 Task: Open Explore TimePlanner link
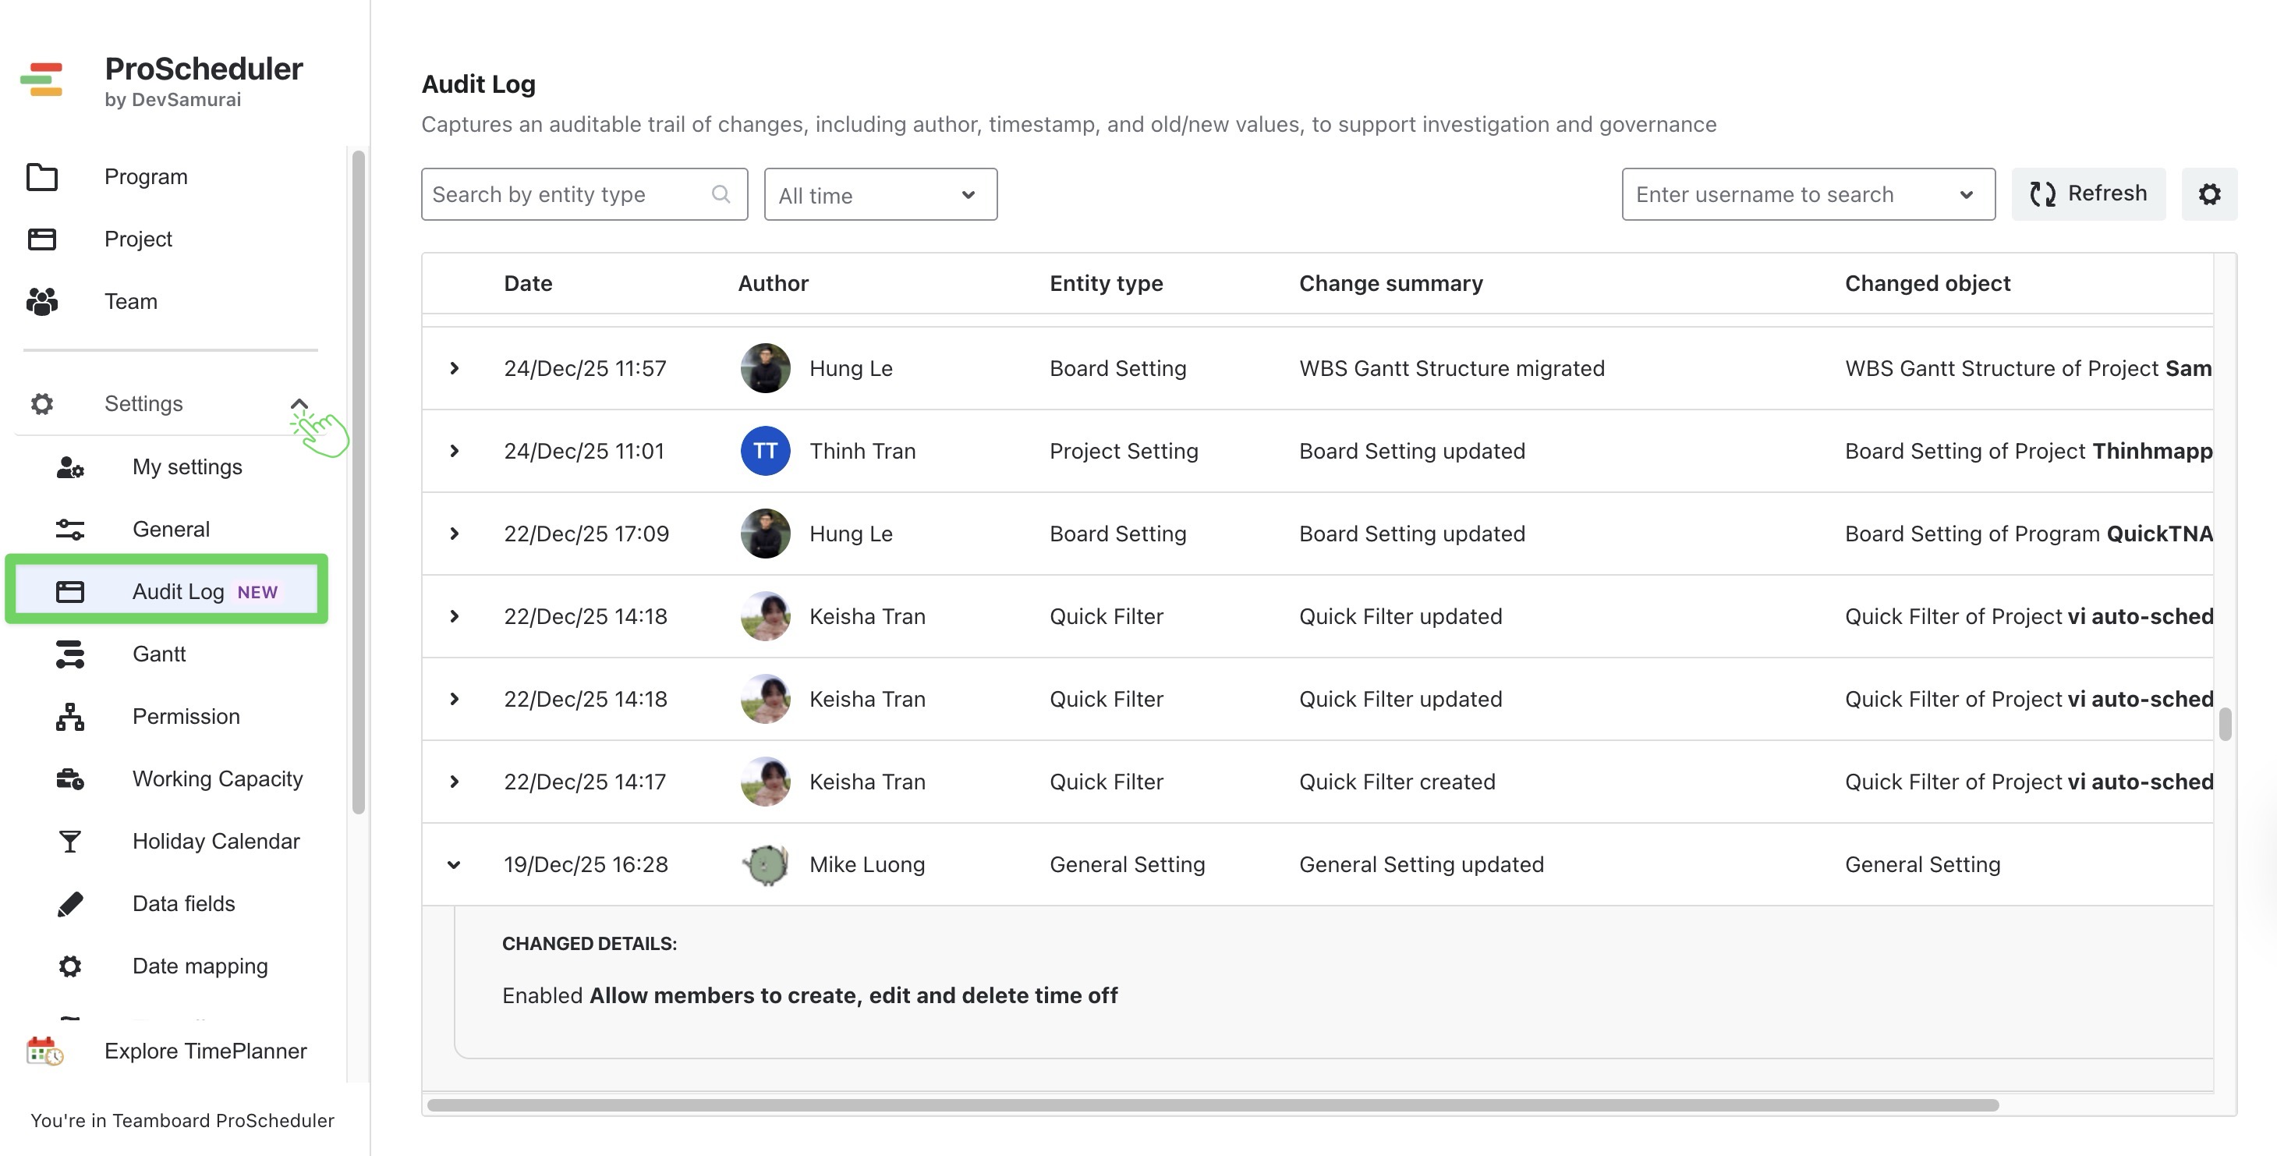click(205, 1051)
